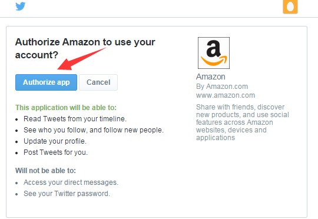Viewport: 318px width, 219px height.
Task: Click the bullet before Access your direct messages
Action: [16, 183]
